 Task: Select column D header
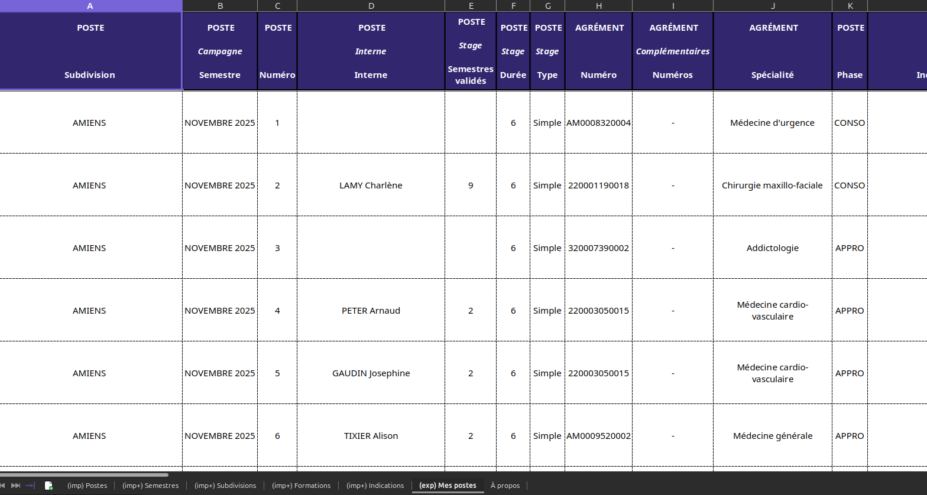coord(371,6)
